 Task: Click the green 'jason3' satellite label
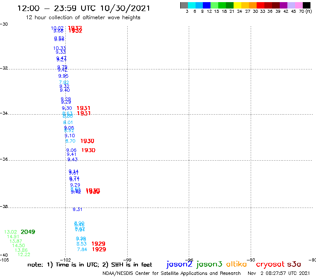(209, 264)
